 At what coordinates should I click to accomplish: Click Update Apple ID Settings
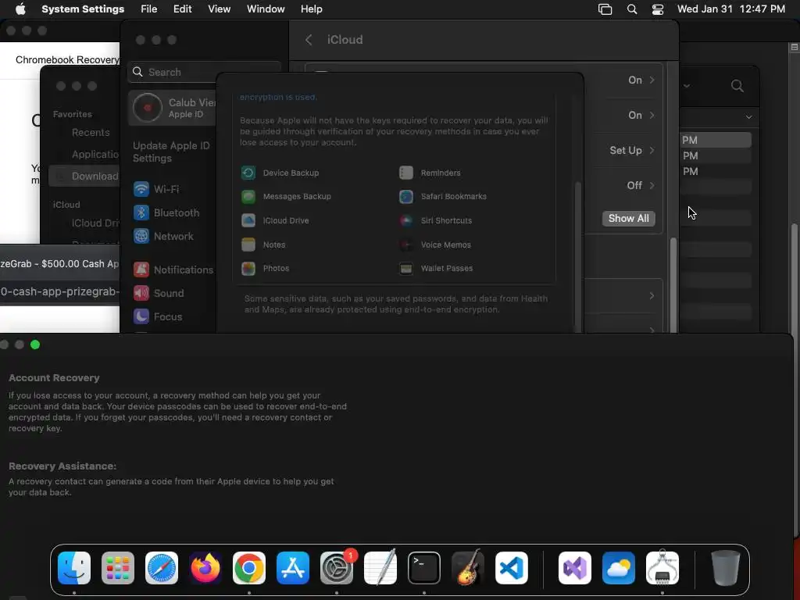coord(171,152)
